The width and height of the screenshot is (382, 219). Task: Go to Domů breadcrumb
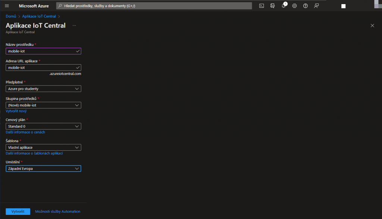point(11,16)
